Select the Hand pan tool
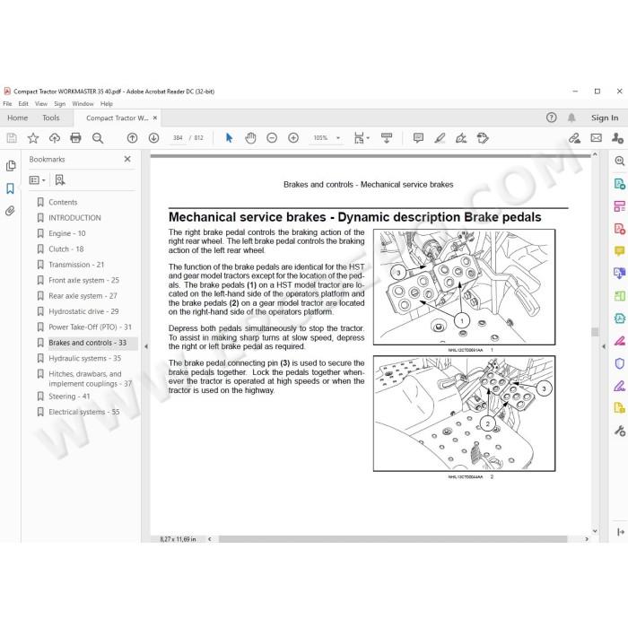 coord(250,138)
